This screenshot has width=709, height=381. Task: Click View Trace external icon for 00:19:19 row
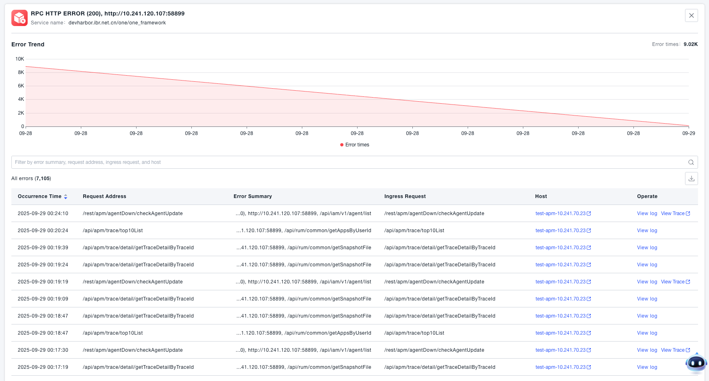(x=688, y=282)
